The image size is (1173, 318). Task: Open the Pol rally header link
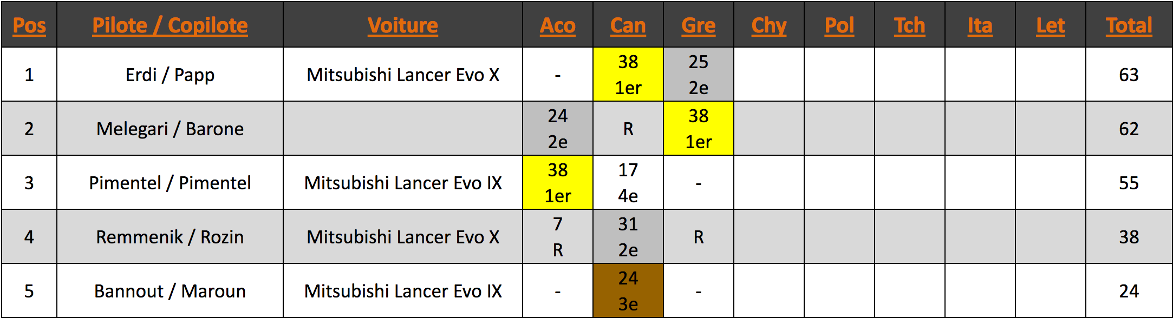(839, 25)
